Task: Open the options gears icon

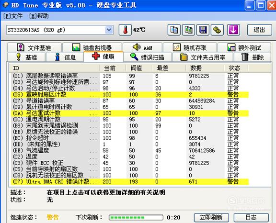Action: 217,30
